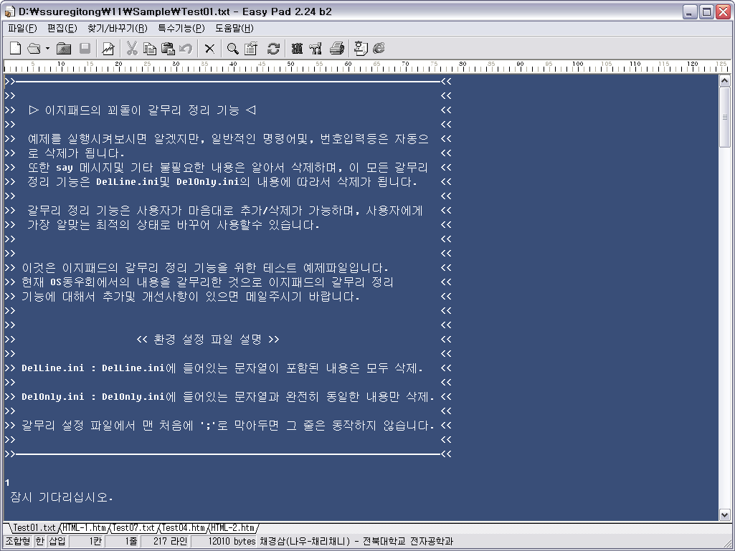Image resolution: width=735 pixels, height=551 pixels.
Task: Click the line starting '또한 say 메시지및'
Action: coord(228,167)
